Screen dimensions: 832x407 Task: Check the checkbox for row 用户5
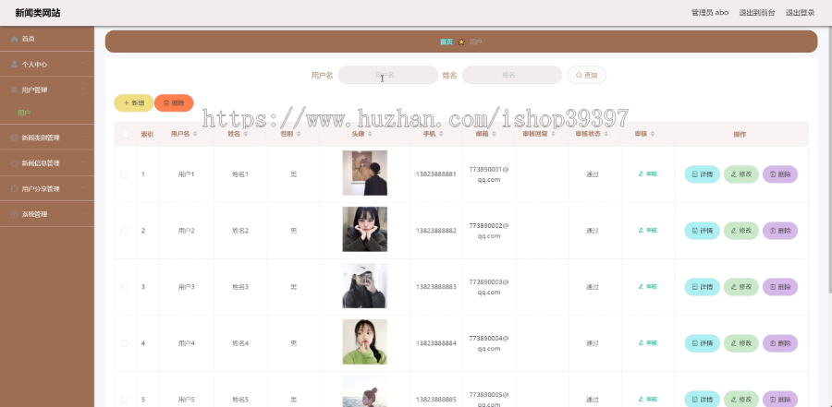click(125, 400)
